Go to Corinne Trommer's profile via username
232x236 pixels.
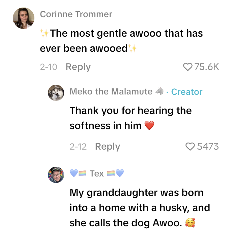pos(76,14)
